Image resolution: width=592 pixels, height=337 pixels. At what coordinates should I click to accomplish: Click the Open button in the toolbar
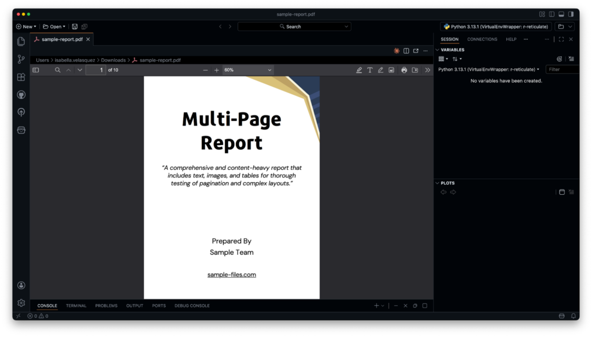point(53,26)
